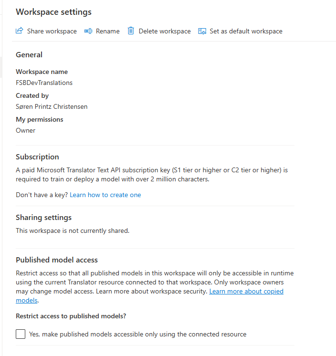Click the wrapped 'models' link word
The height and width of the screenshot is (356, 336).
coord(27,300)
